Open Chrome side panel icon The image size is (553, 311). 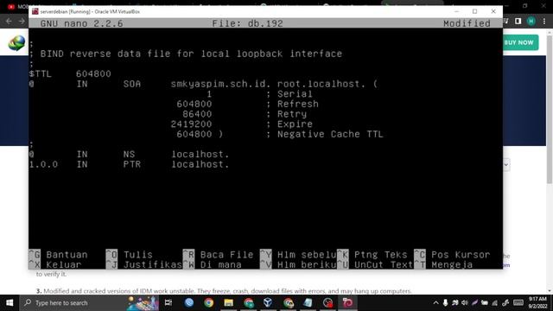point(518,22)
